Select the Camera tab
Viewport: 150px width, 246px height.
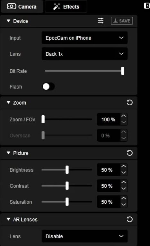pyautogui.click(x=22, y=7)
